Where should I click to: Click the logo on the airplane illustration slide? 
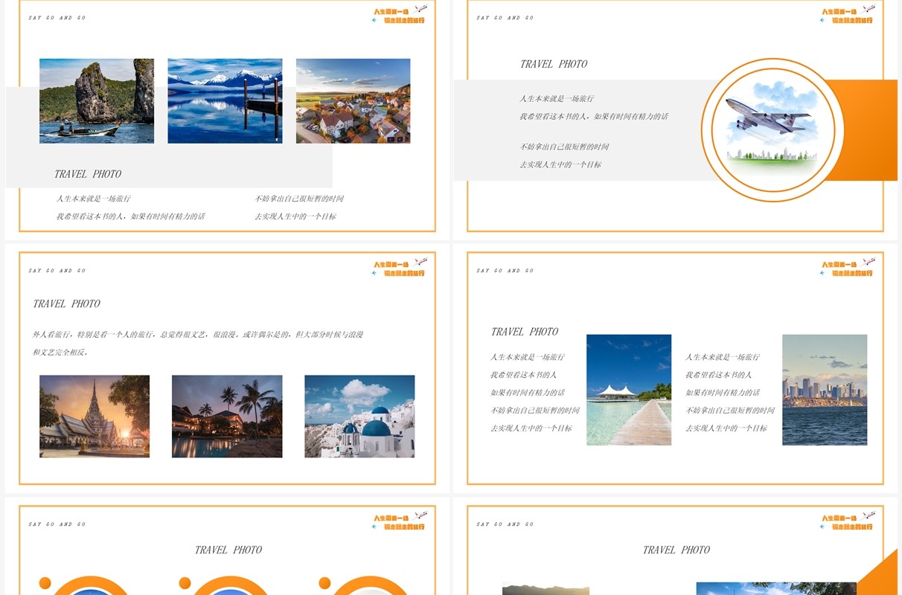point(847,15)
